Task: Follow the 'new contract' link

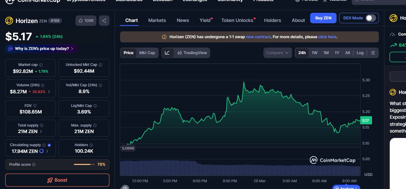Action: click(258, 37)
